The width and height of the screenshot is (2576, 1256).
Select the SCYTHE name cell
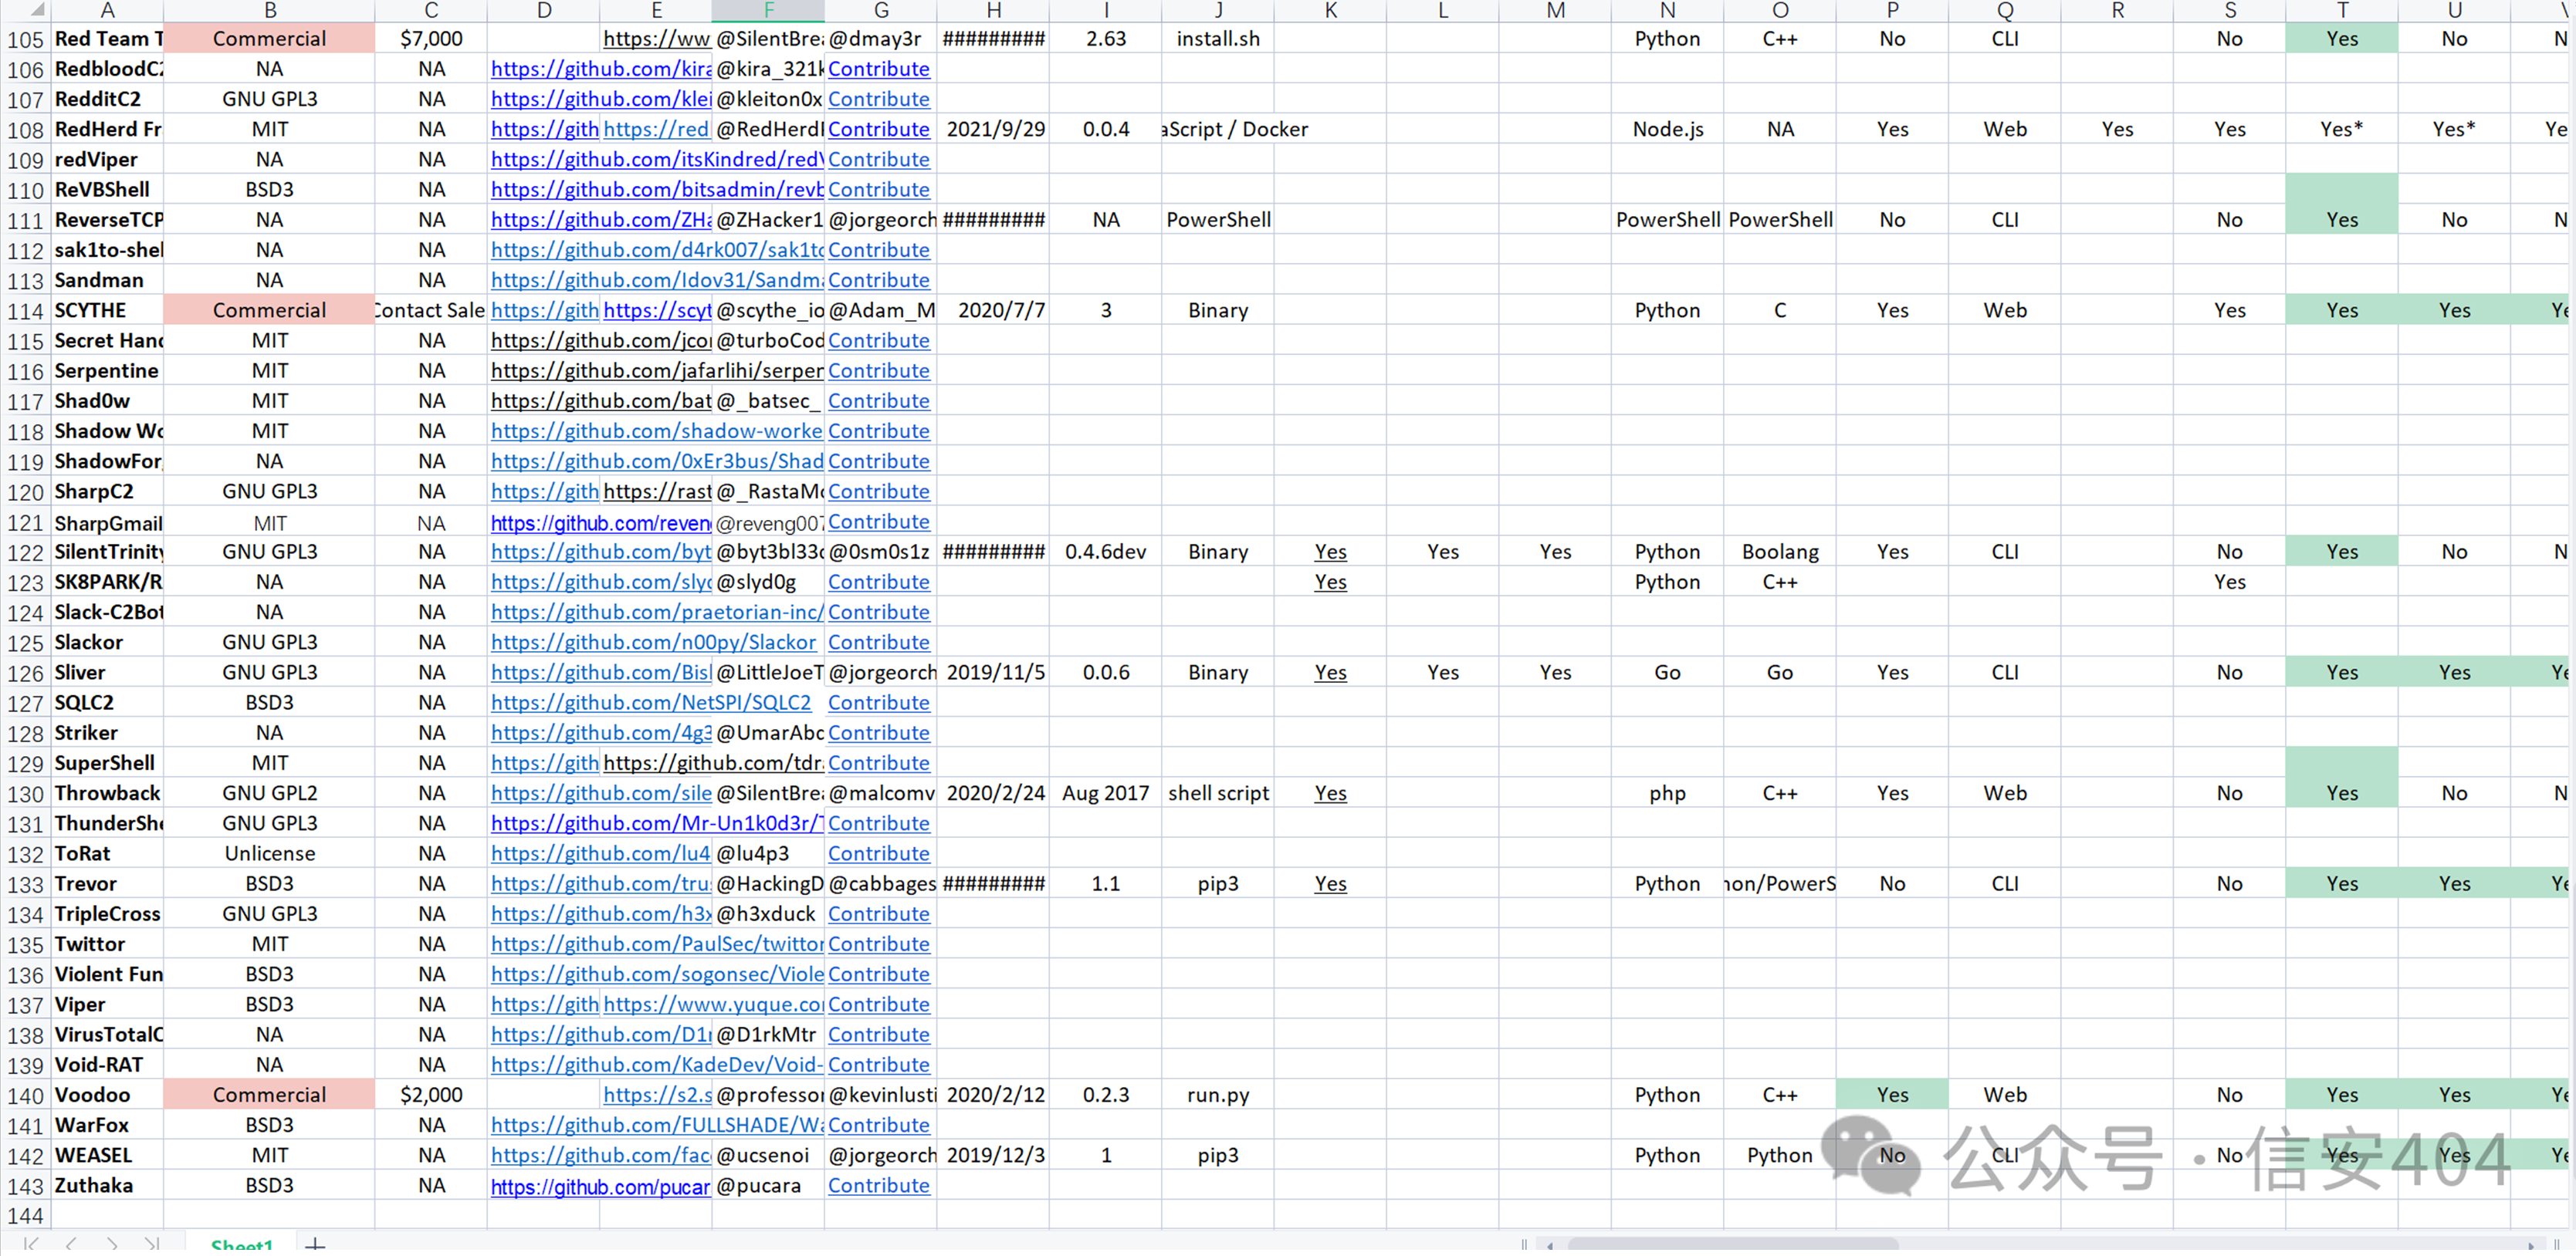pyautogui.click(x=107, y=311)
